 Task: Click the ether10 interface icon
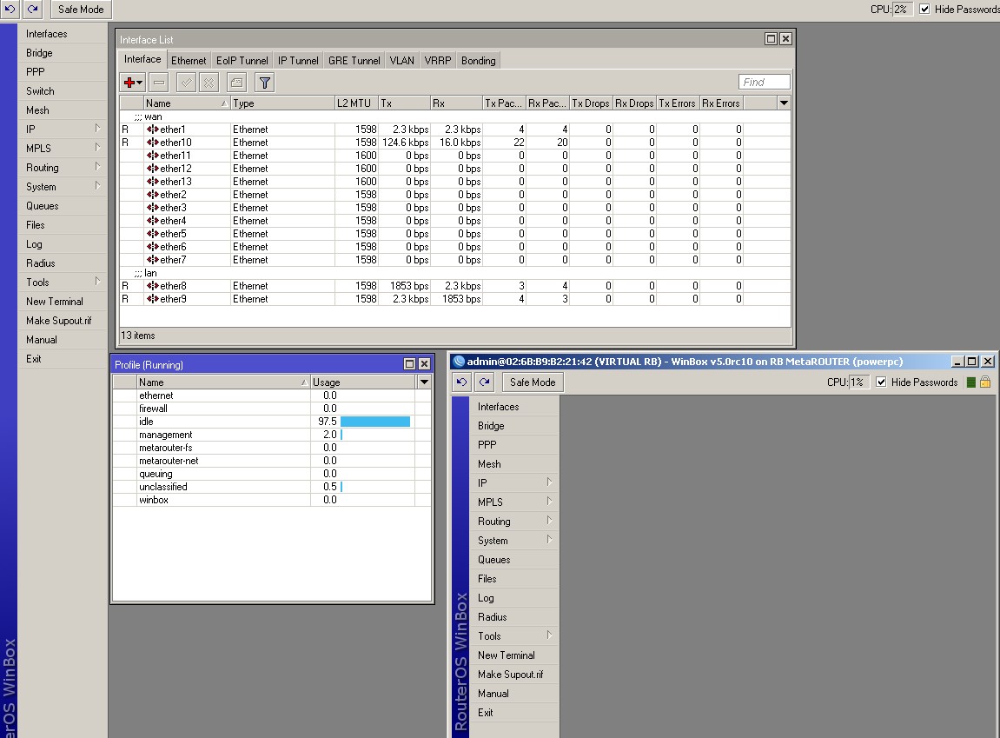[152, 143]
